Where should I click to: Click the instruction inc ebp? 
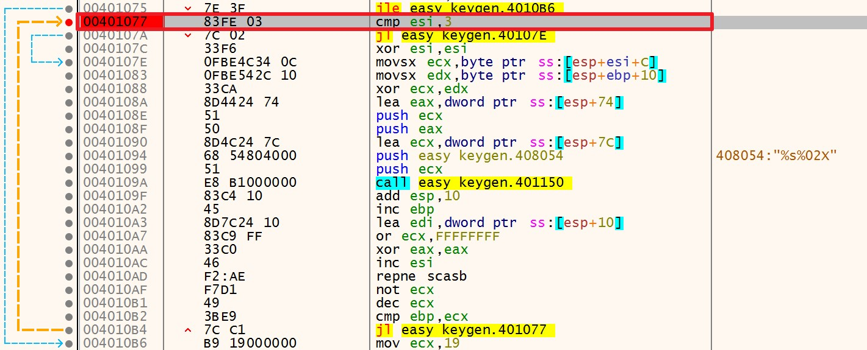tap(401, 209)
